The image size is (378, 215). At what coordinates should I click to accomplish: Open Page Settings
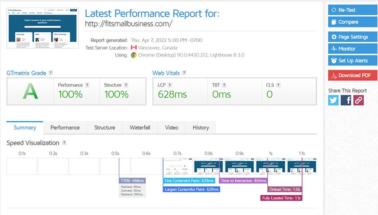pyautogui.click(x=353, y=37)
